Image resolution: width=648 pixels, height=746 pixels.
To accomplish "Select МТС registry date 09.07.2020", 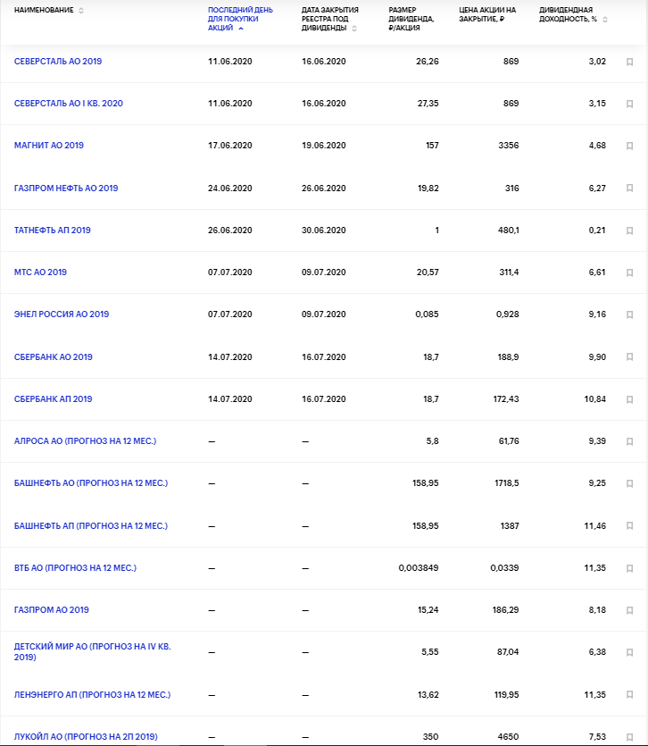I will click(x=324, y=272).
